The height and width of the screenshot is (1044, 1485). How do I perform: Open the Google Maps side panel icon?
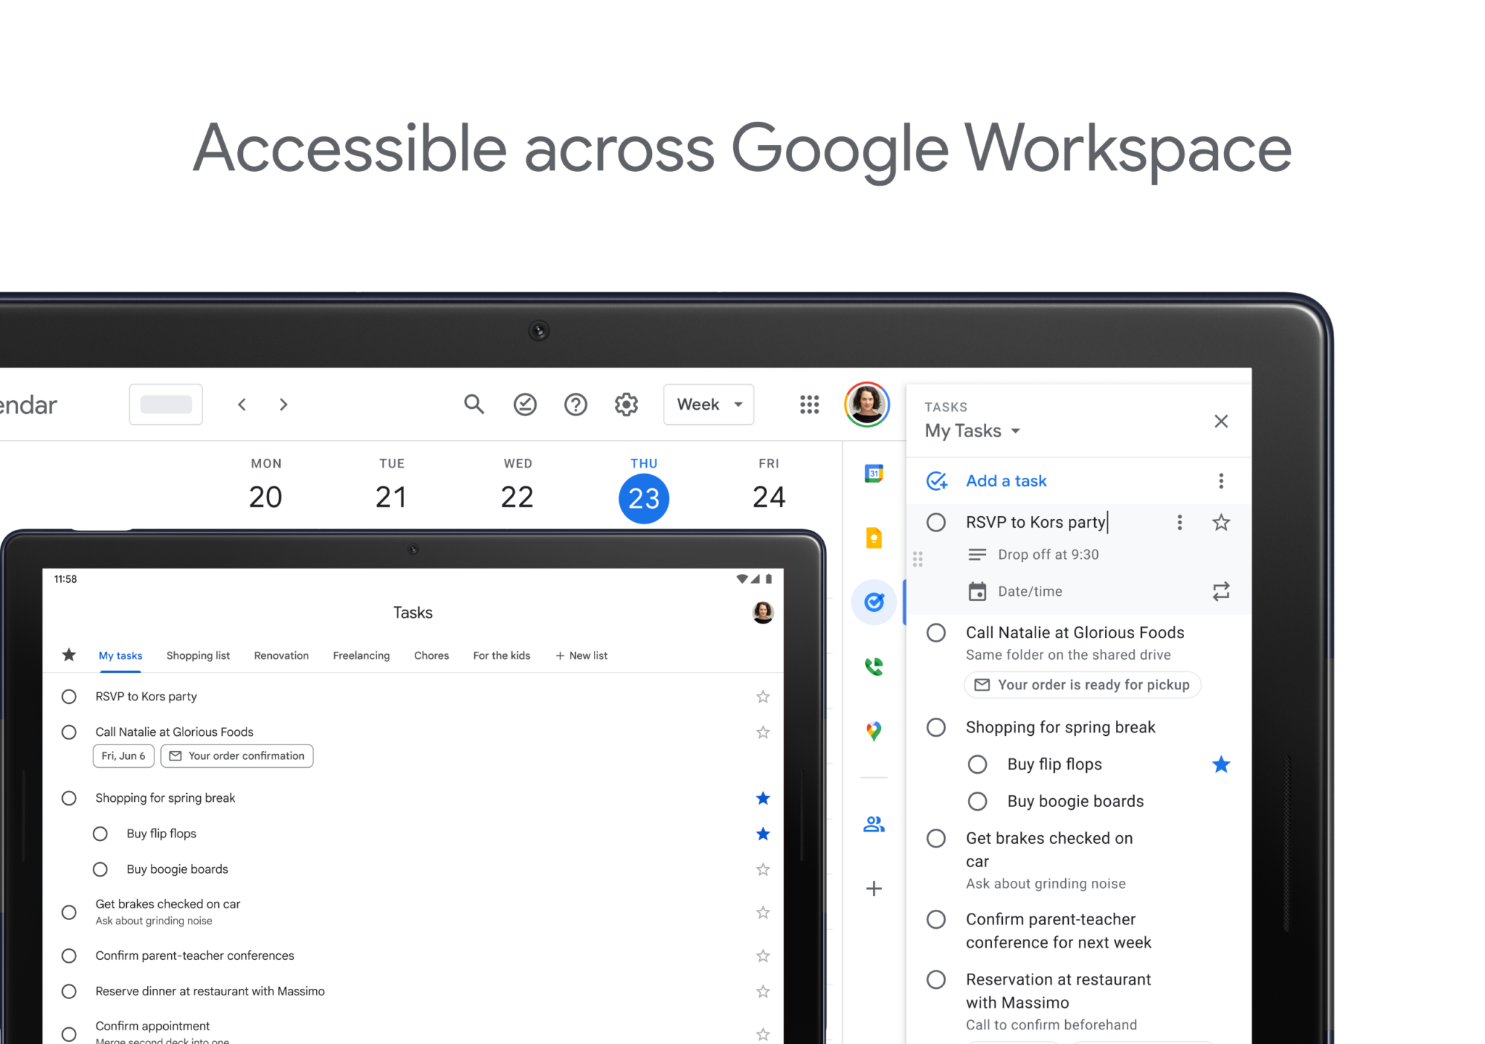874,731
